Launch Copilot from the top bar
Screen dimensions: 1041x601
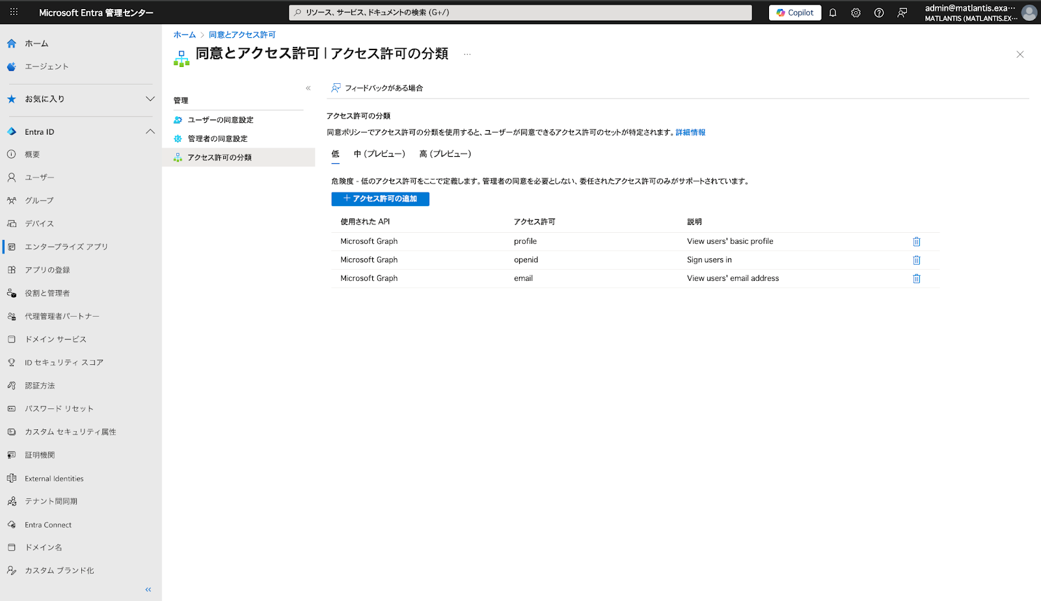(x=795, y=13)
